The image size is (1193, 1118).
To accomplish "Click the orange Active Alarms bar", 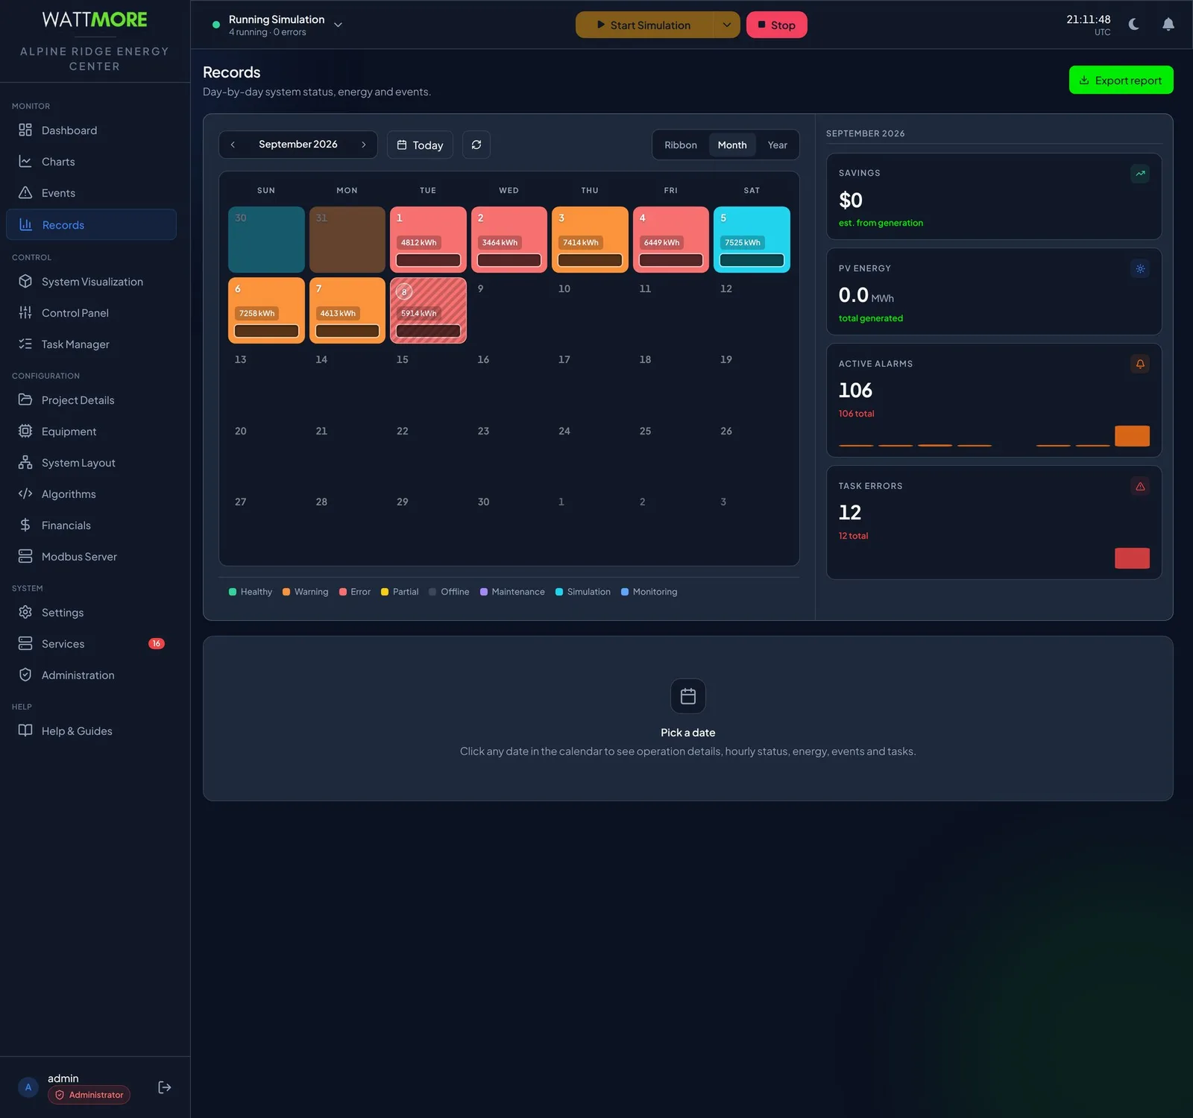I will [1132, 436].
